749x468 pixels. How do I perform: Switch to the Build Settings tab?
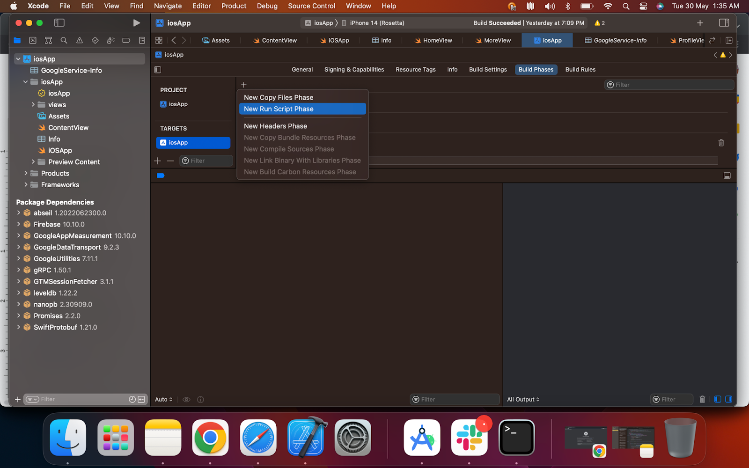[488, 70]
